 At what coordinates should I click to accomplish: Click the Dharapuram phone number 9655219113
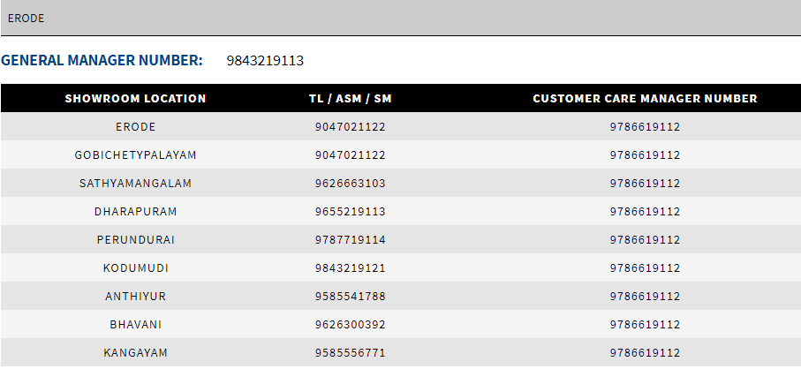pyautogui.click(x=350, y=212)
